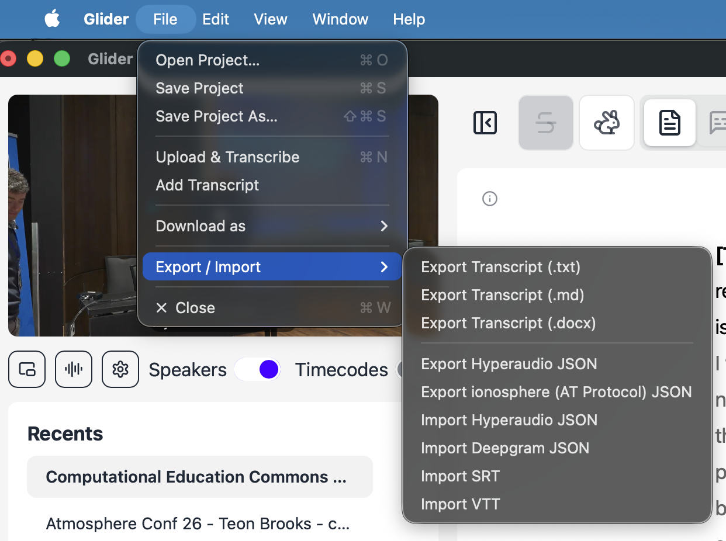Choose Import VTT
Screen dimensions: 726x541
tap(556, 504)
